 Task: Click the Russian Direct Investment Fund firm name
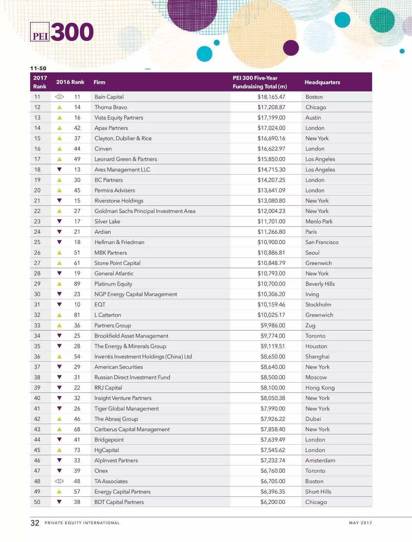(132, 377)
